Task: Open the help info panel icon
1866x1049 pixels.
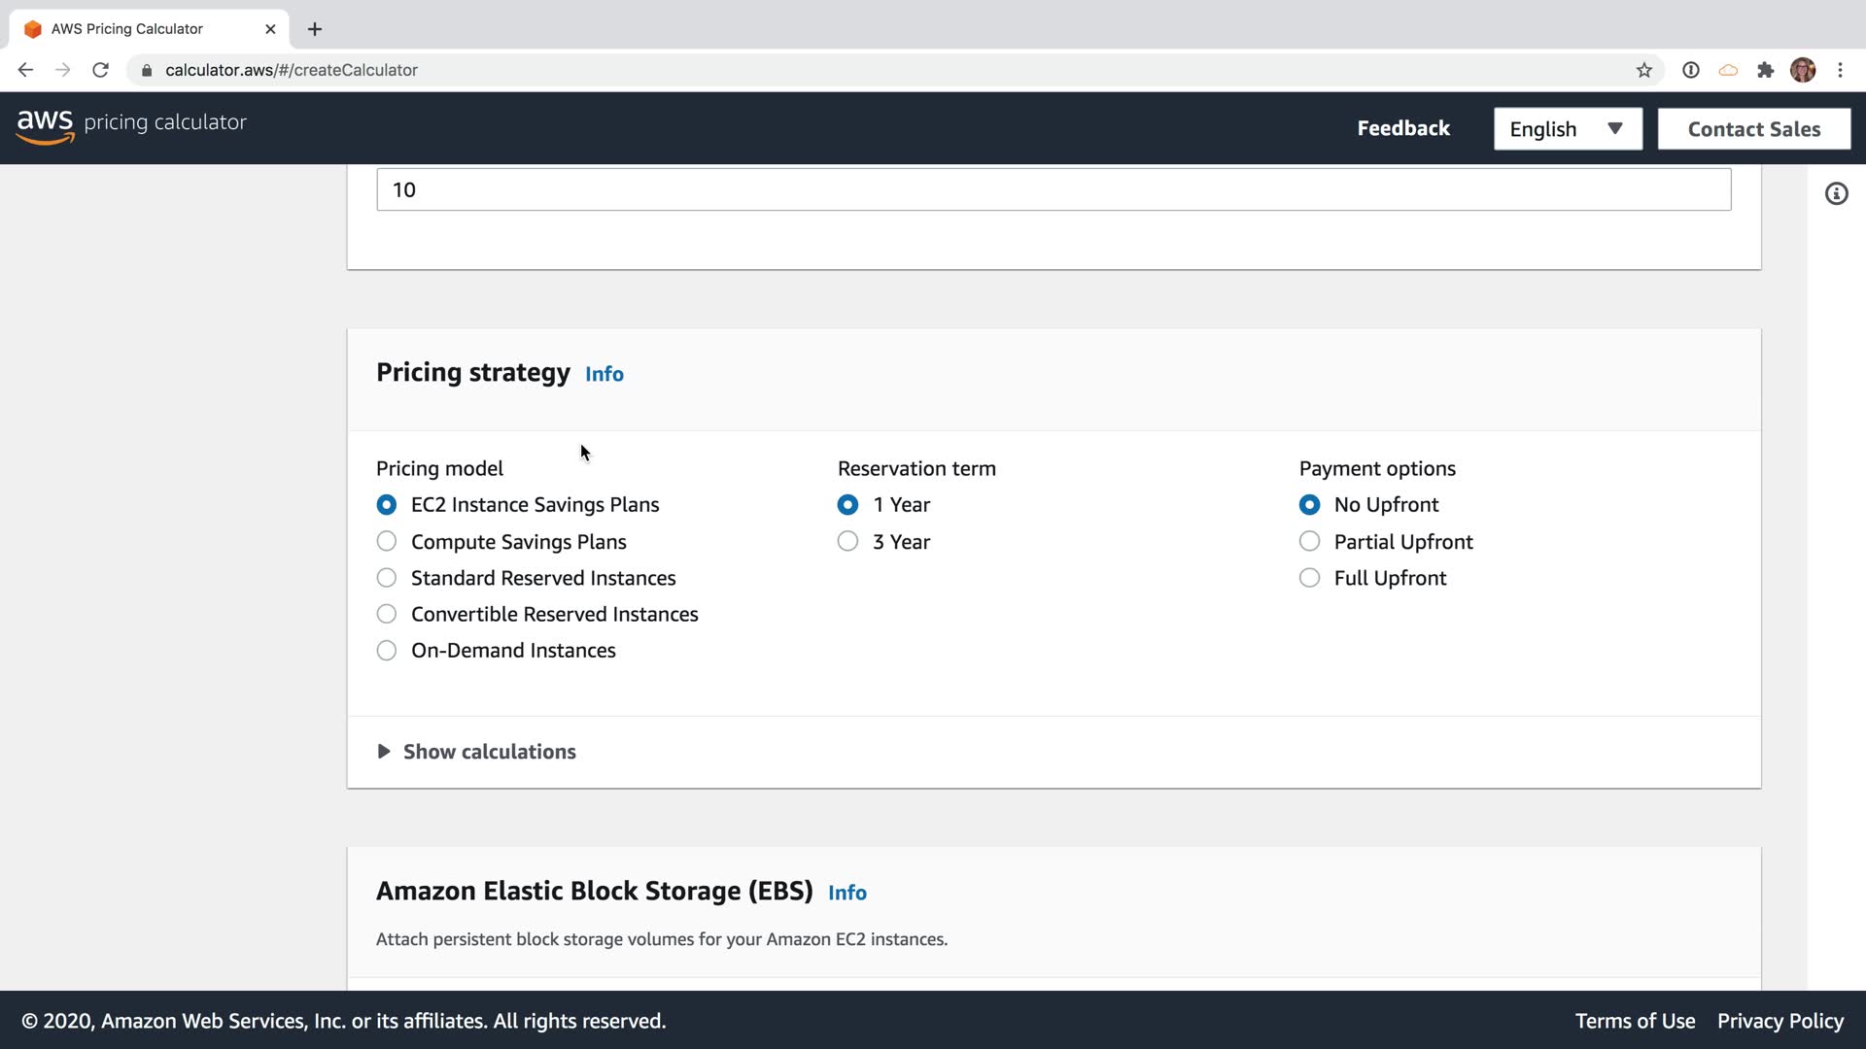Action: pos(1836,193)
